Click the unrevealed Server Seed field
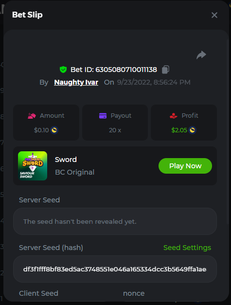This screenshot has width=231, height=305. pyautogui.click(x=115, y=221)
